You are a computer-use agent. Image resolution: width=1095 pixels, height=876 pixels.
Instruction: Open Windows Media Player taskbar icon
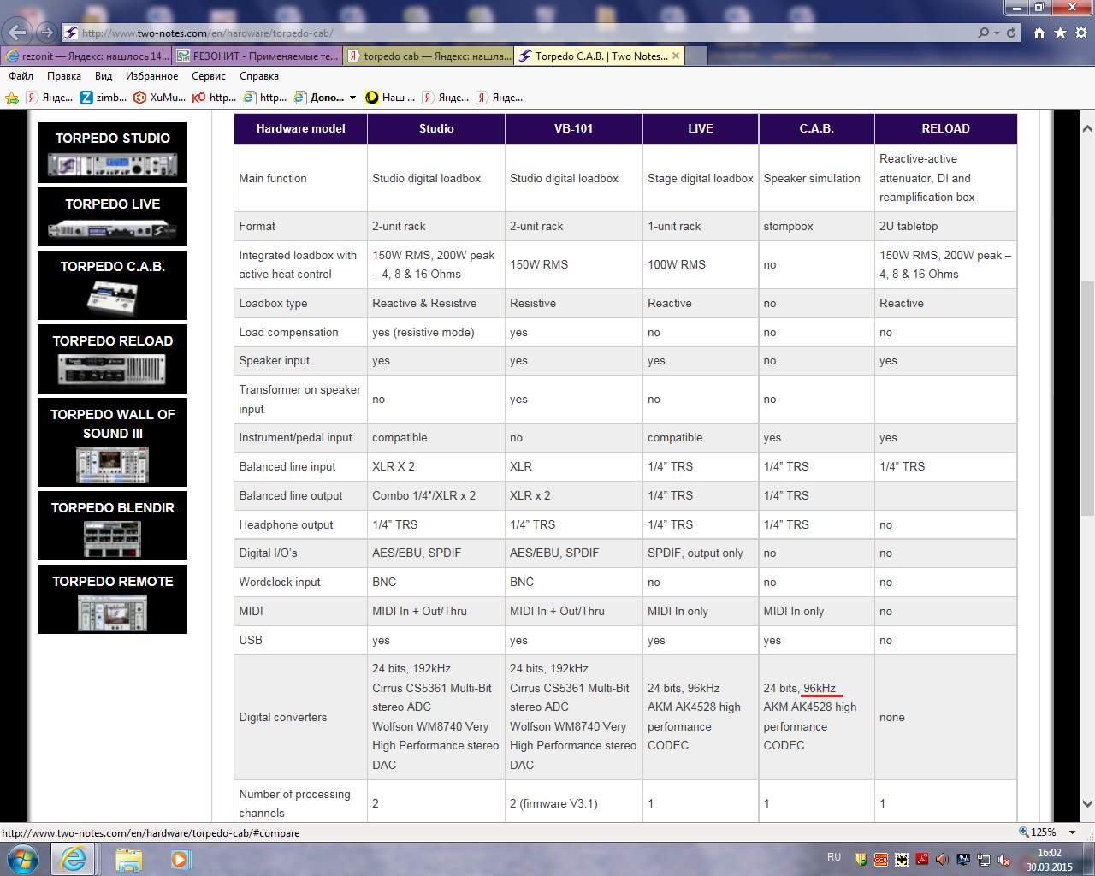pos(180,858)
